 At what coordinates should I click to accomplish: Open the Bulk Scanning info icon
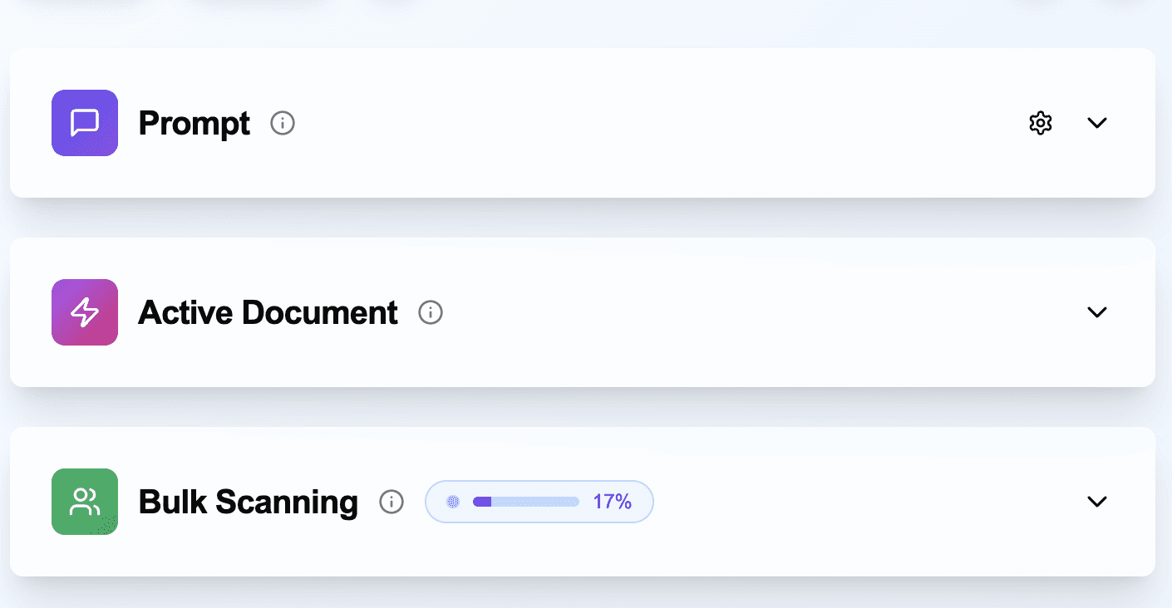click(391, 502)
